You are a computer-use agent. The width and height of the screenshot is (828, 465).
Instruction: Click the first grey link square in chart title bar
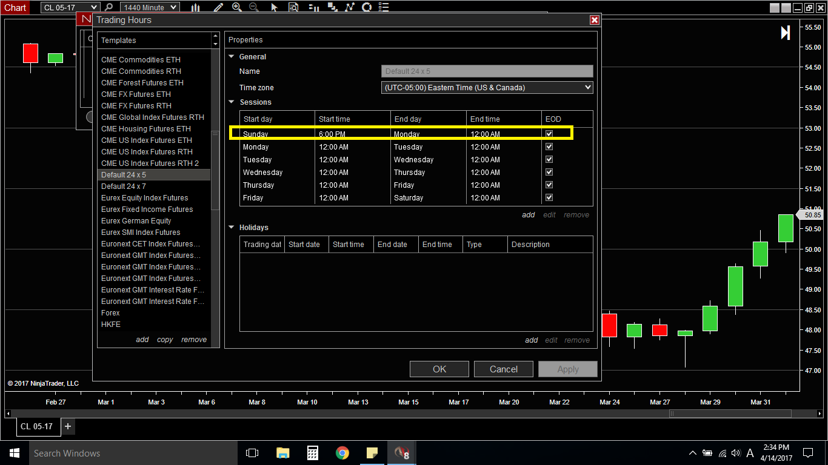775,8
